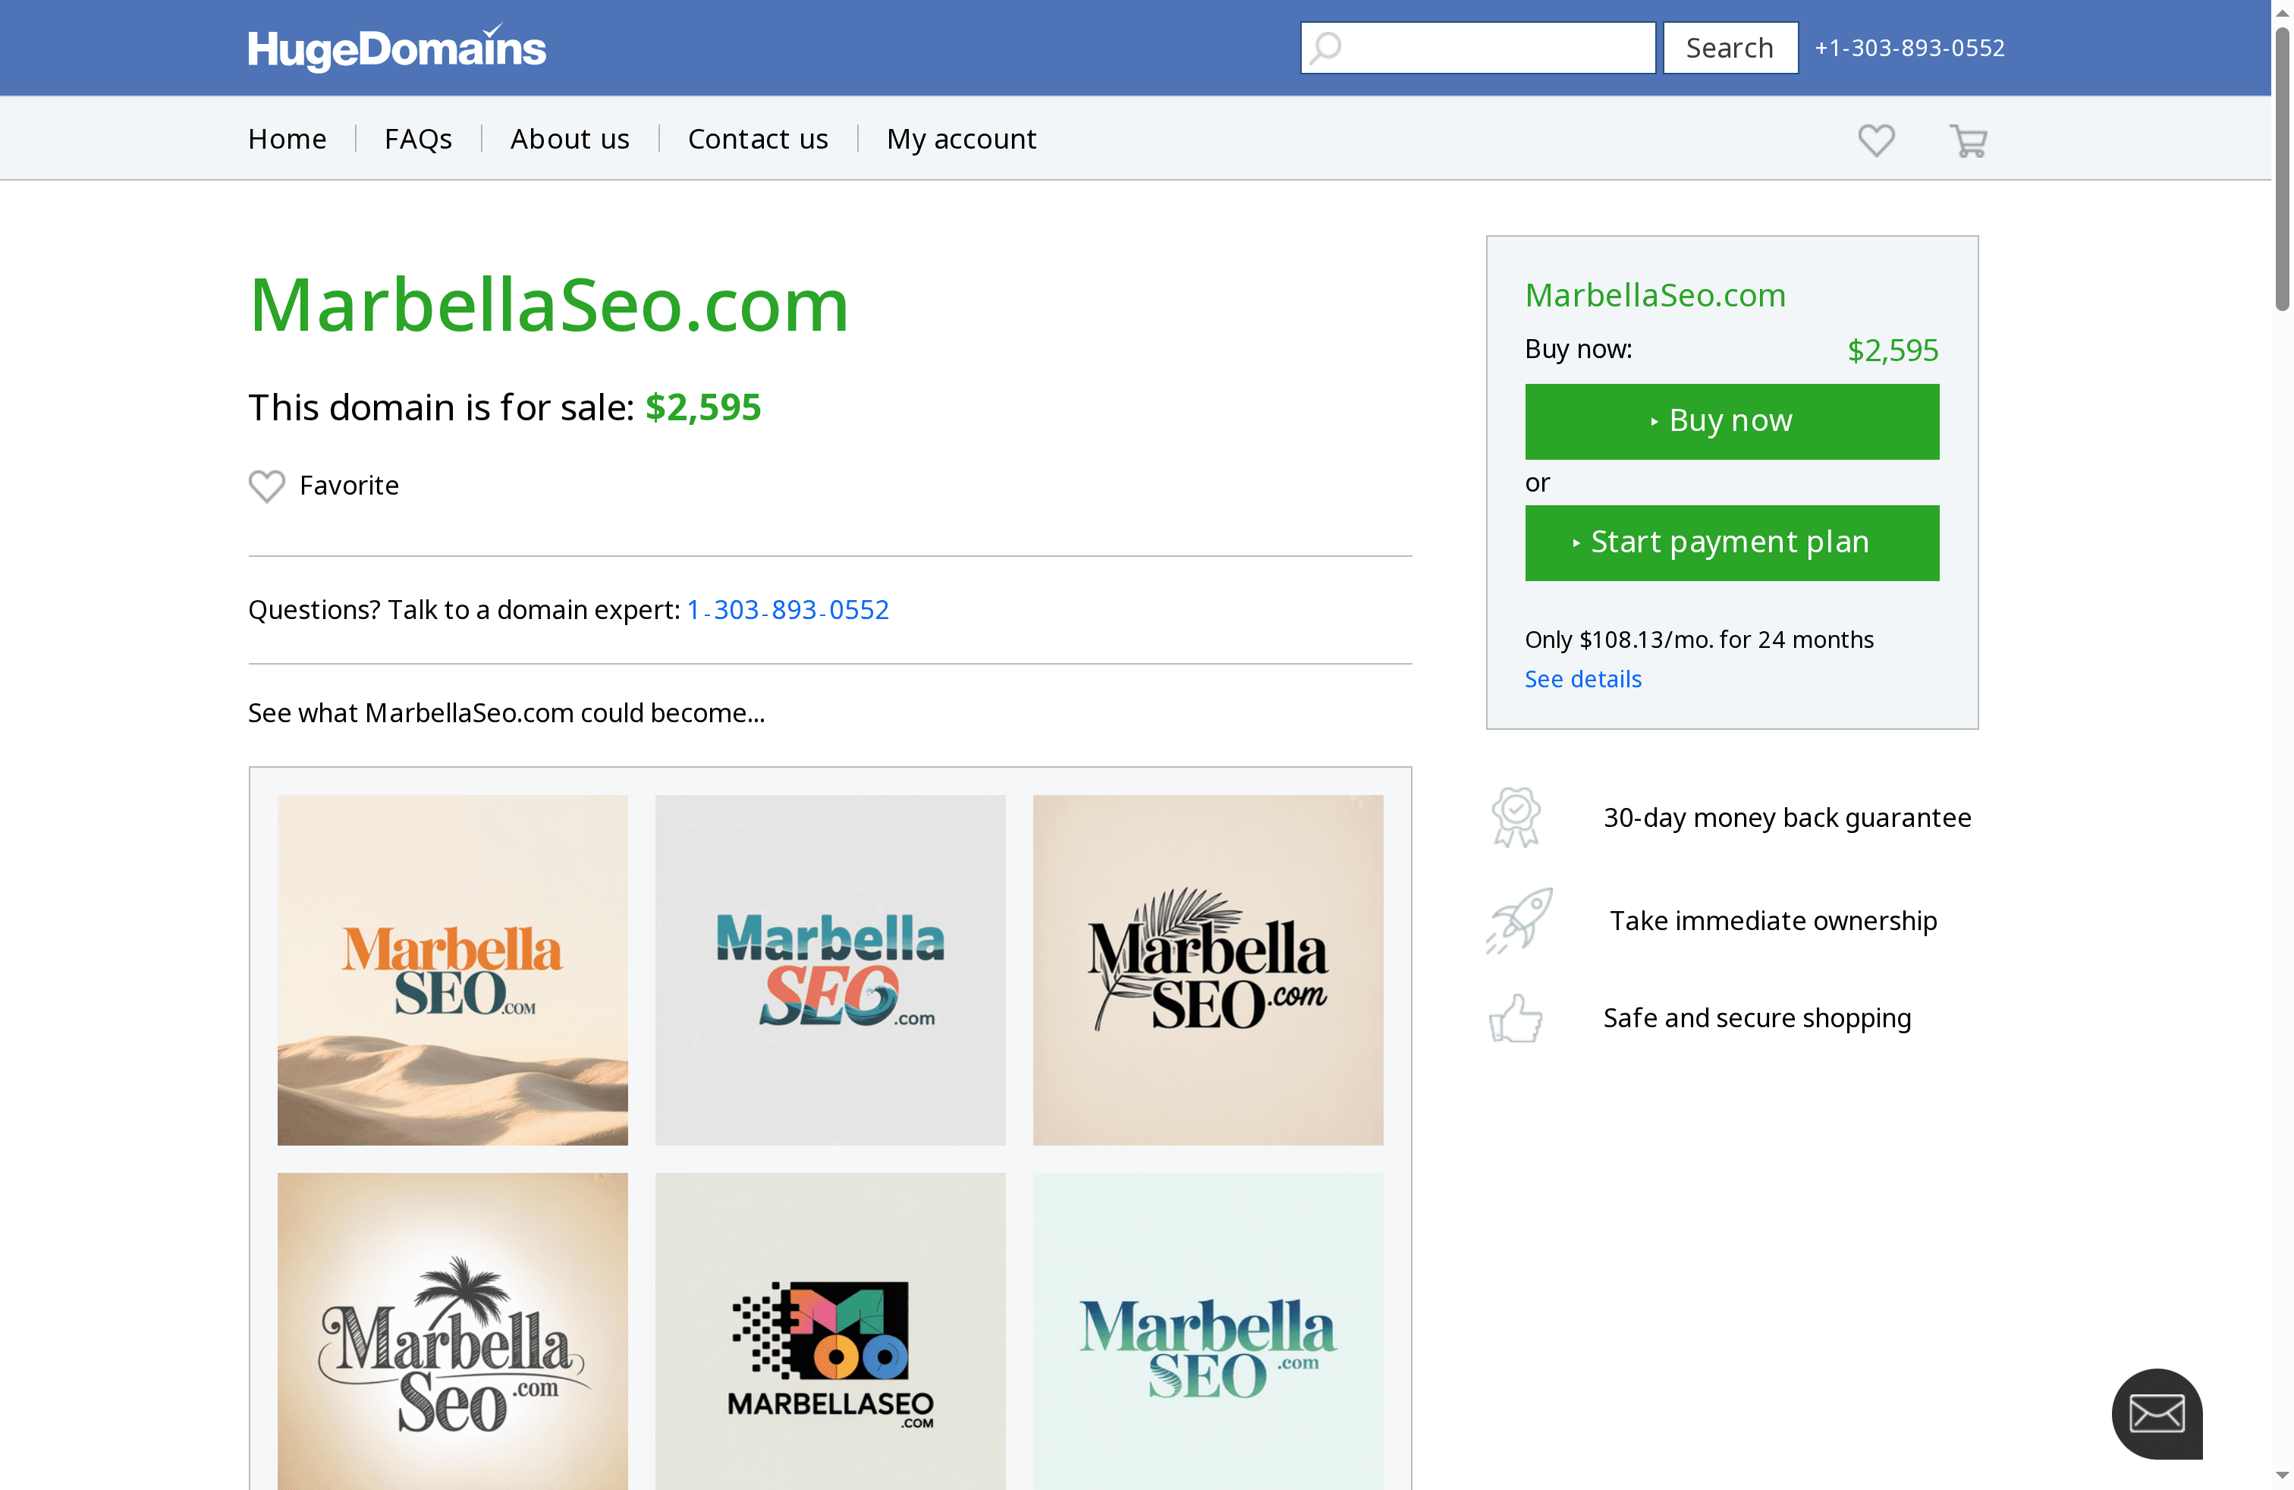The height and width of the screenshot is (1490, 2294).
Task: Go to the About us page
Action: (569, 139)
